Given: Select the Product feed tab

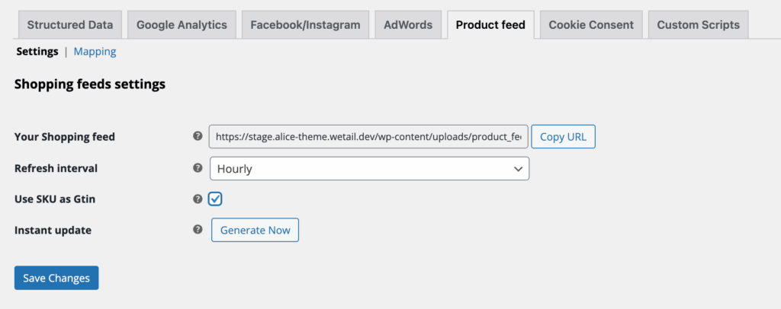Looking at the screenshot, I should click(490, 24).
